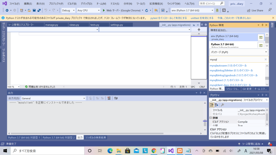Open the editor tab list dropdown arrow

(202, 25)
